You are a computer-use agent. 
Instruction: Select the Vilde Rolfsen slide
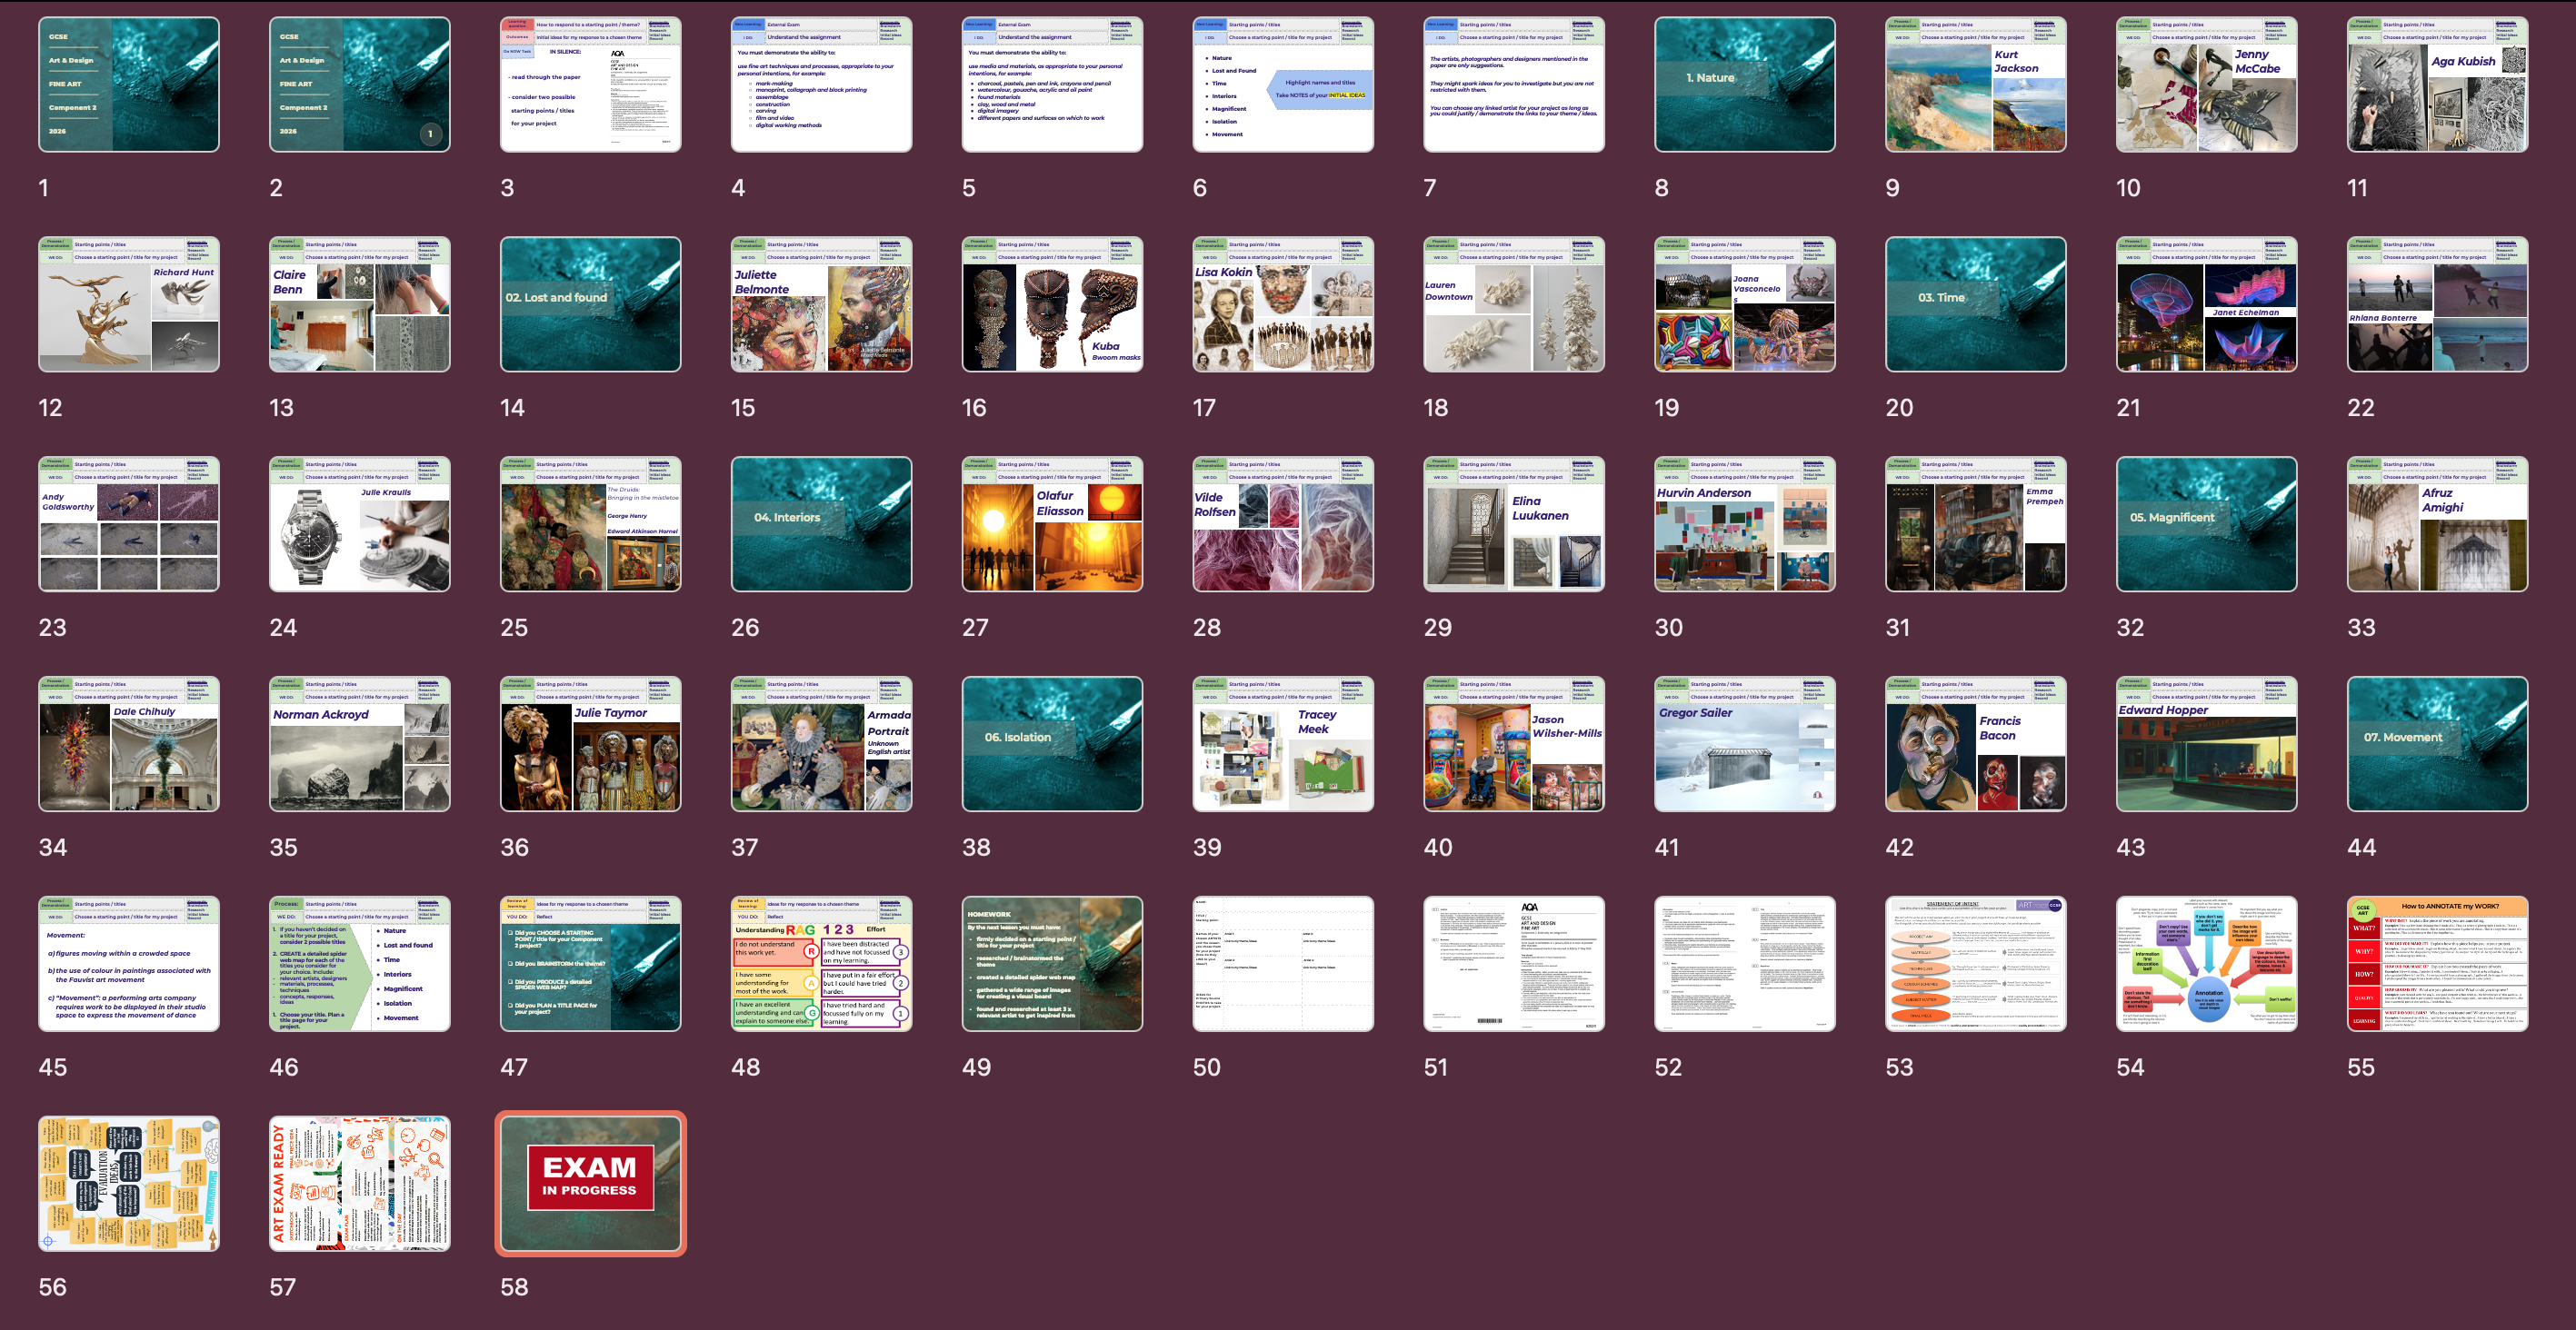(x=1283, y=524)
